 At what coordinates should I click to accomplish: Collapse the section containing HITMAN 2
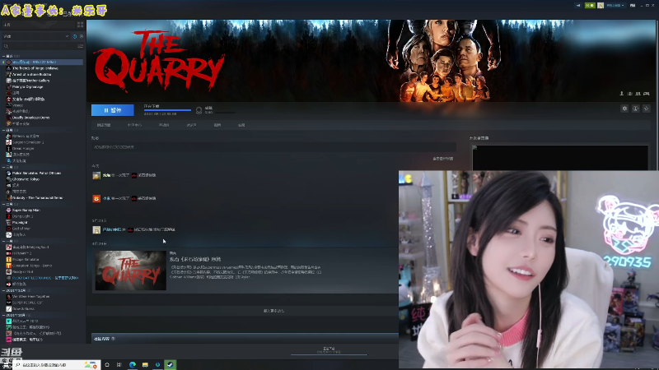click(4, 241)
